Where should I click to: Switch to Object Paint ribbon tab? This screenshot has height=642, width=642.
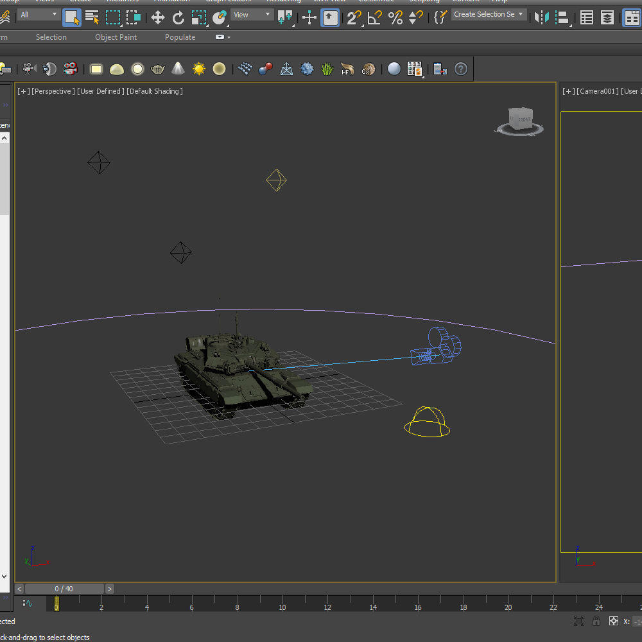(116, 37)
